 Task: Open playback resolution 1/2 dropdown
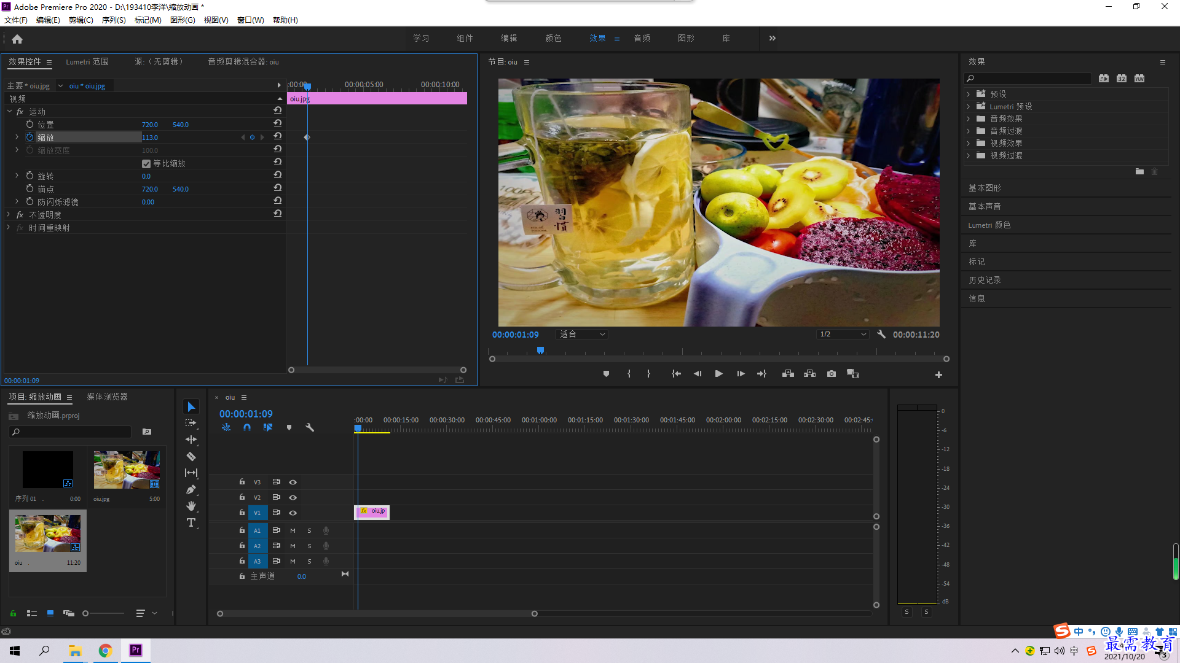tap(842, 335)
